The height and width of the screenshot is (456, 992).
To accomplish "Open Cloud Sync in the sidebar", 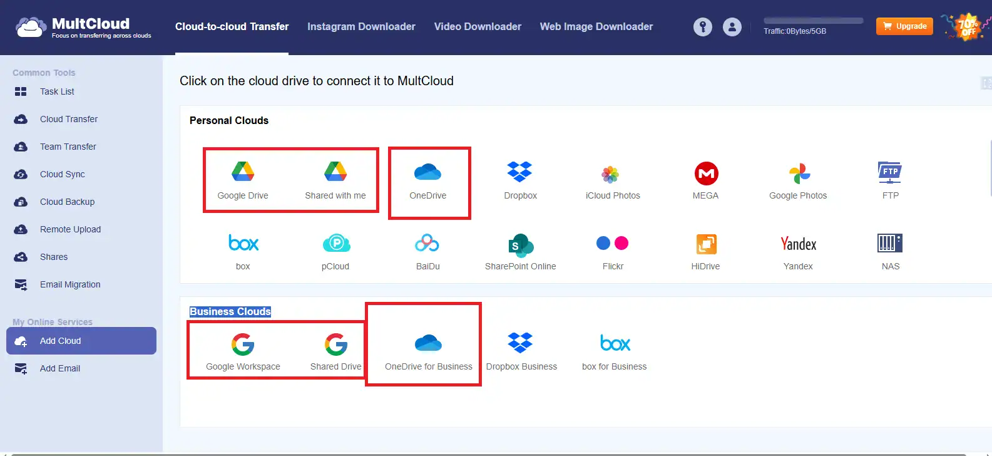I will pos(62,174).
